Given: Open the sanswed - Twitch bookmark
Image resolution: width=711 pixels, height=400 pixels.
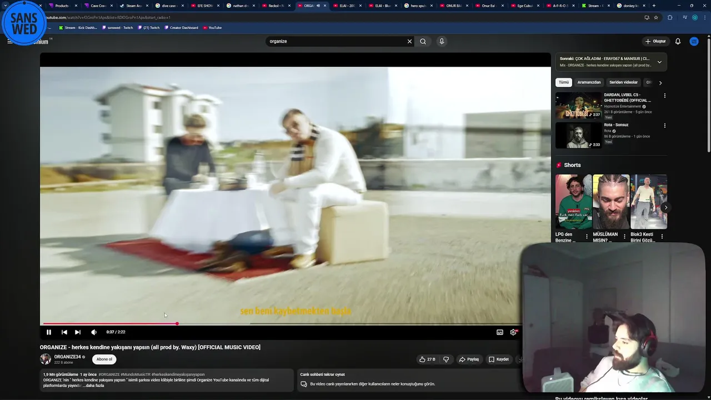Looking at the screenshot, I should (x=118, y=28).
